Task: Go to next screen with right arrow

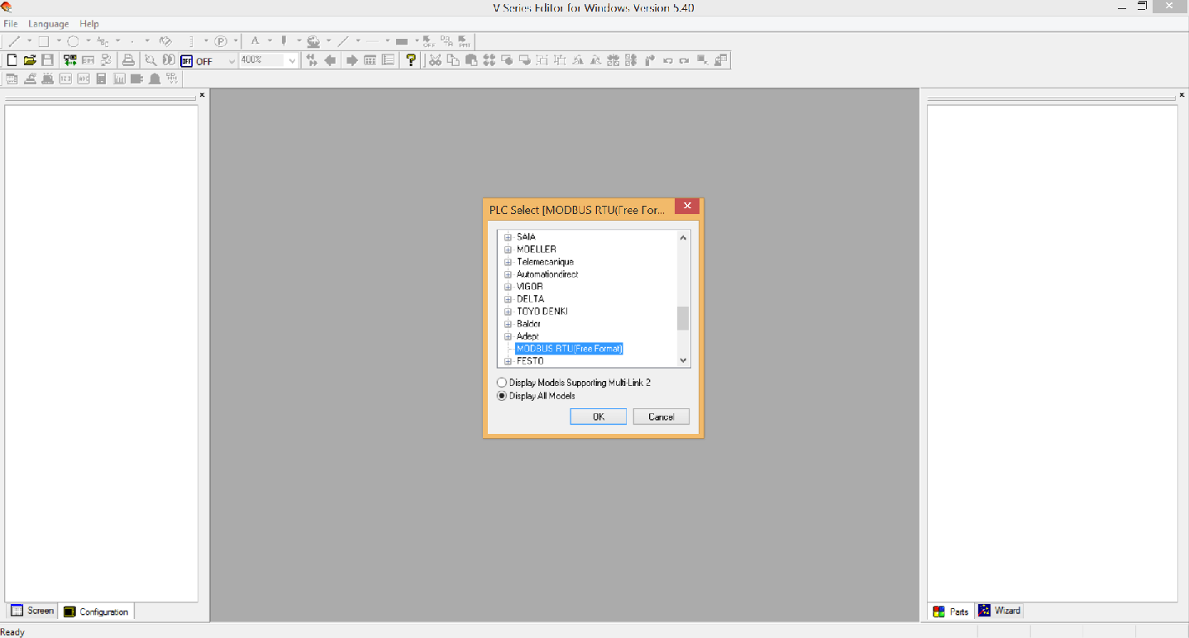Action: click(351, 60)
